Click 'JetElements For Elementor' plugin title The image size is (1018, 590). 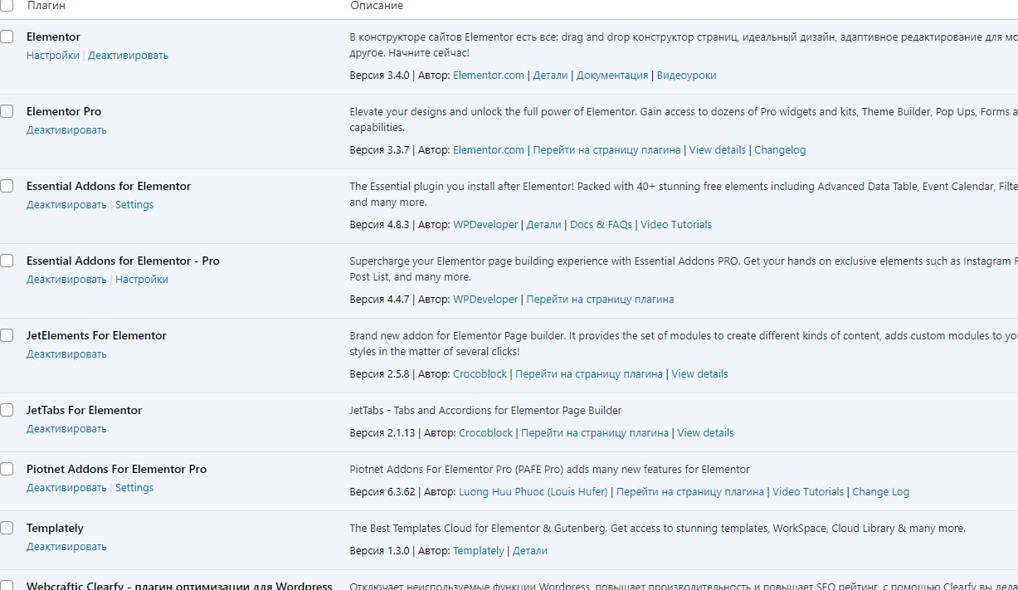coord(96,335)
